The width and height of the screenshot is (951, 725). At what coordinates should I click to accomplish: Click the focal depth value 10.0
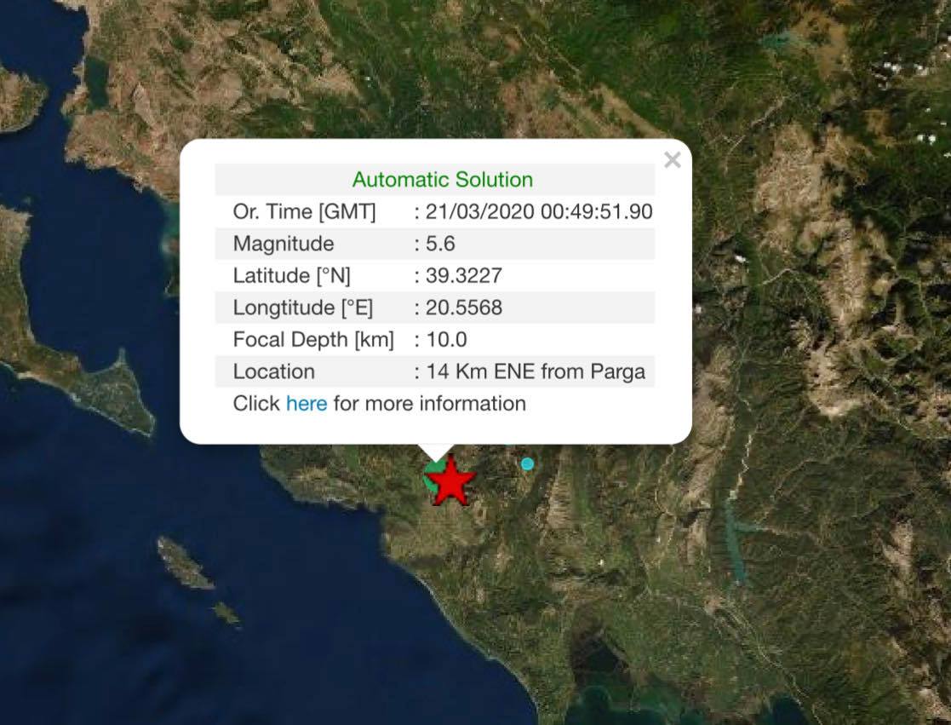click(446, 340)
